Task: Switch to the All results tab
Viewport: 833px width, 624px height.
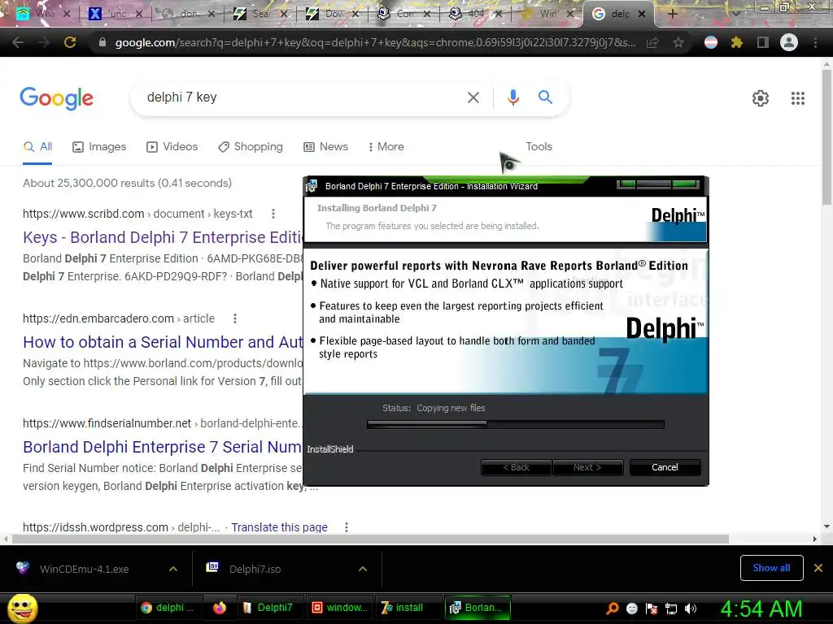Action: point(37,146)
